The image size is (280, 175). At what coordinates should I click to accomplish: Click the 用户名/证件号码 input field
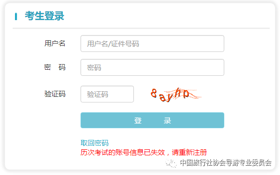tap(152, 44)
